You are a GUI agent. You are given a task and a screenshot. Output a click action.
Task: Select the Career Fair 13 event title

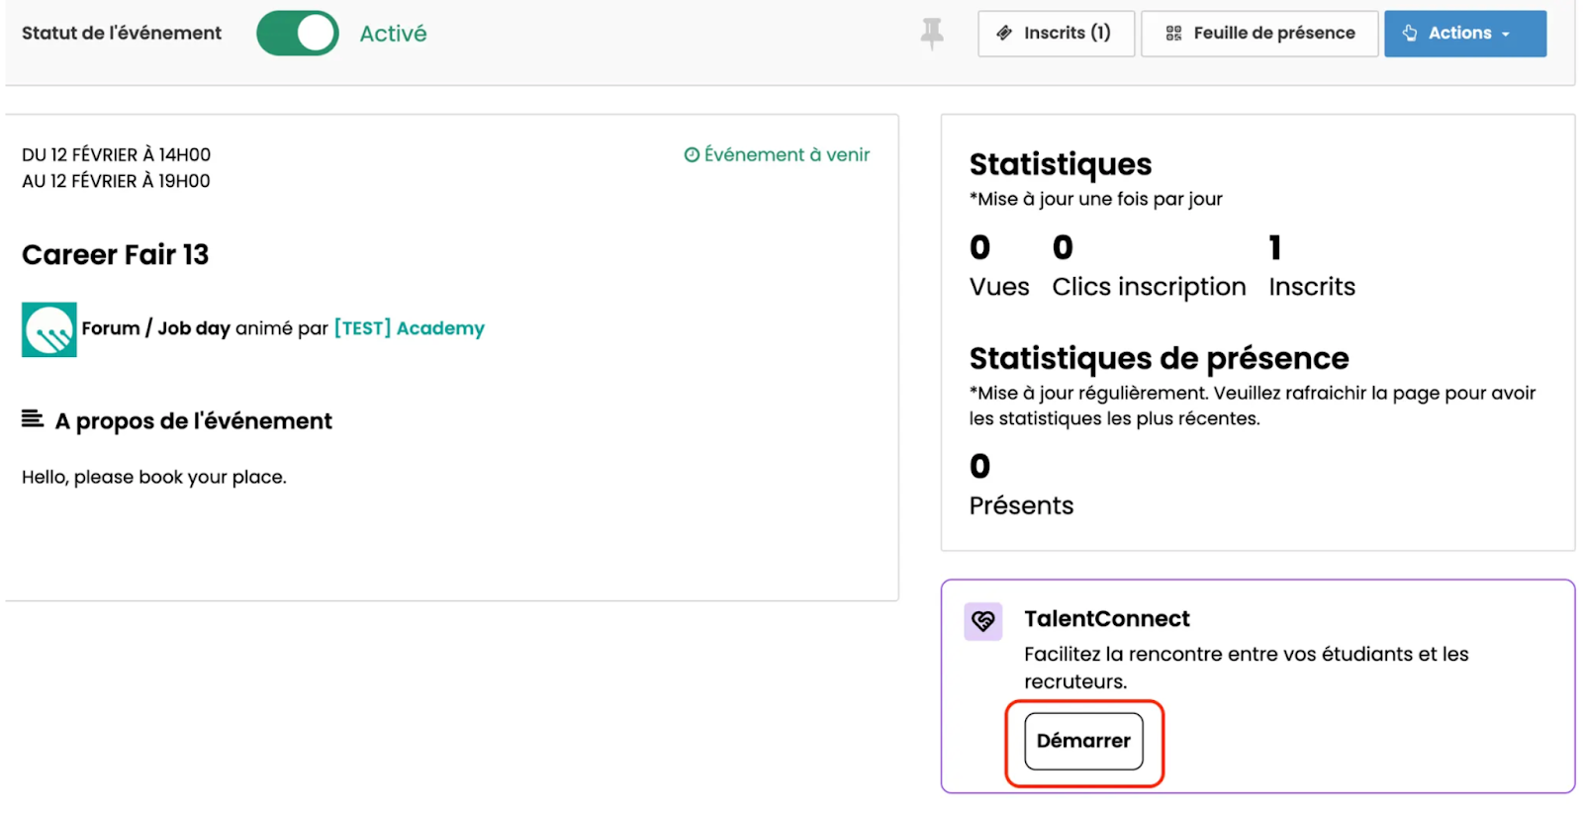point(116,255)
